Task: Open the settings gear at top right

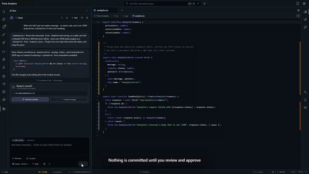Action: (304, 3)
